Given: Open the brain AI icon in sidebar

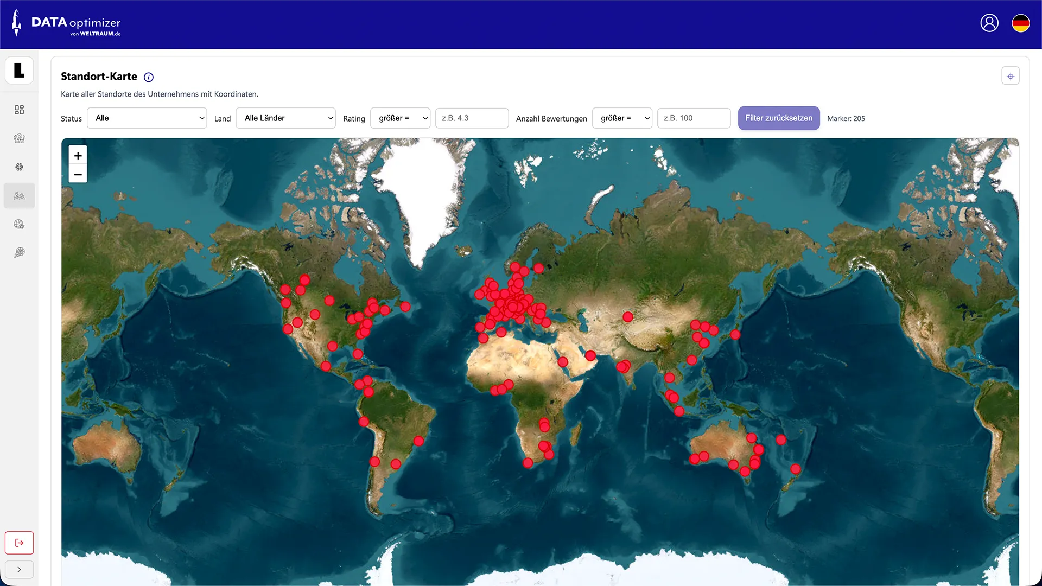Looking at the screenshot, I should (x=19, y=167).
